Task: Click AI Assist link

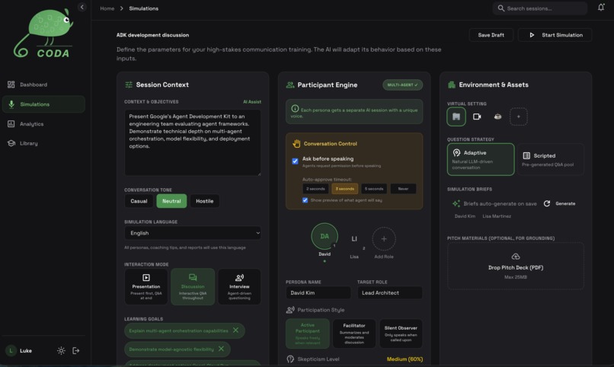Action: click(x=252, y=102)
